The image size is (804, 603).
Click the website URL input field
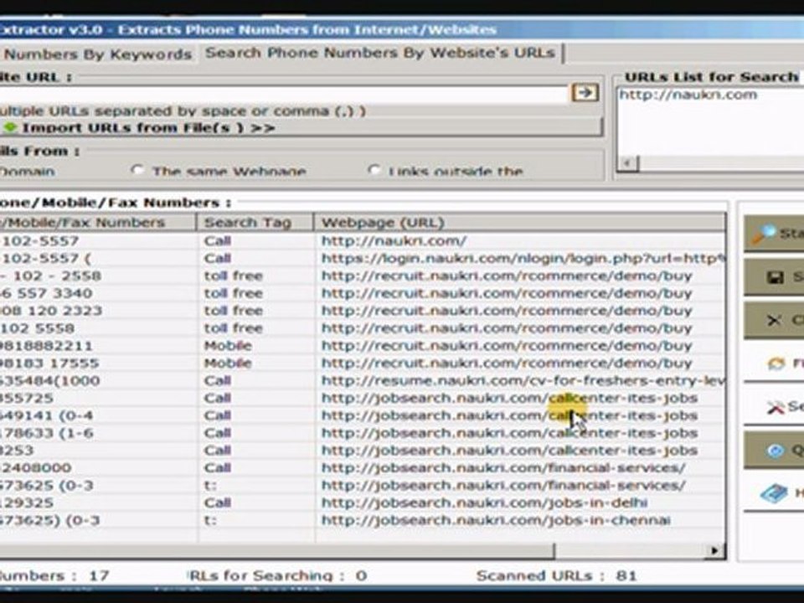(x=283, y=95)
